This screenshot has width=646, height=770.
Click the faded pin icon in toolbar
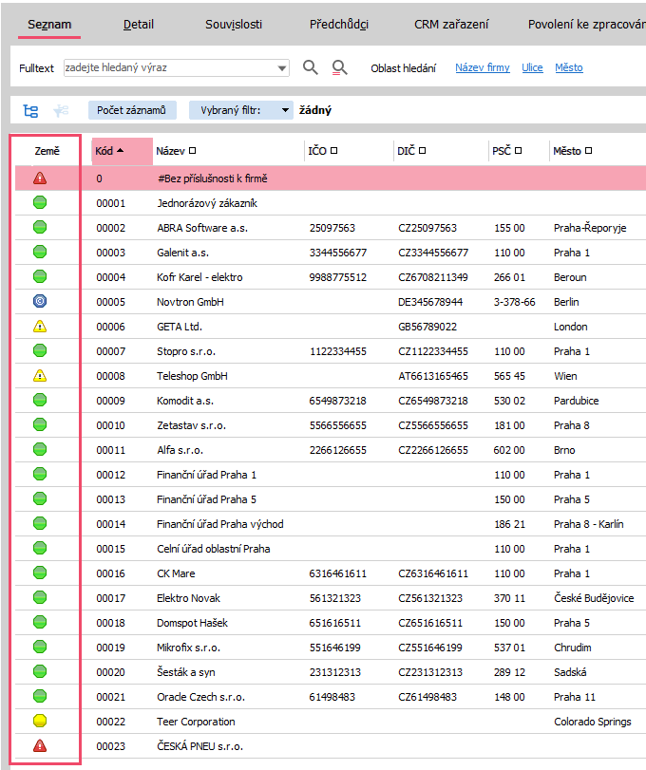click(61, 111)
